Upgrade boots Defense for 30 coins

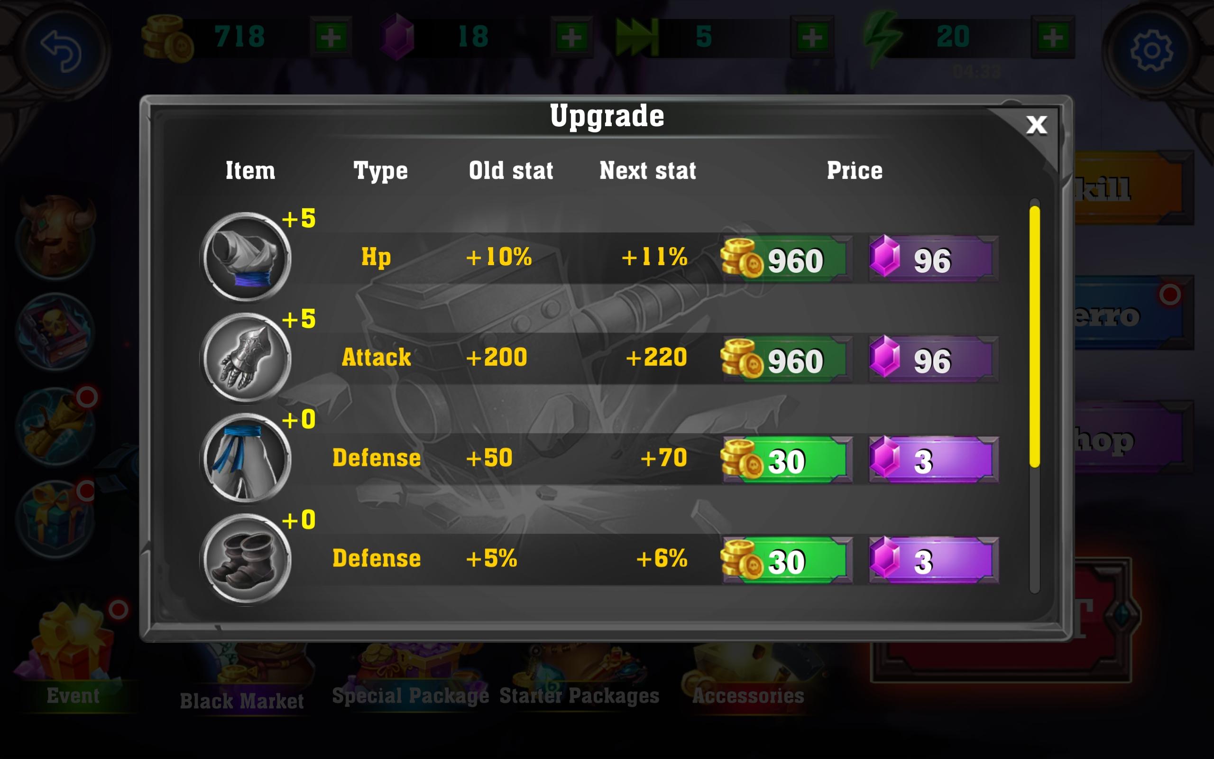(786, 560)
